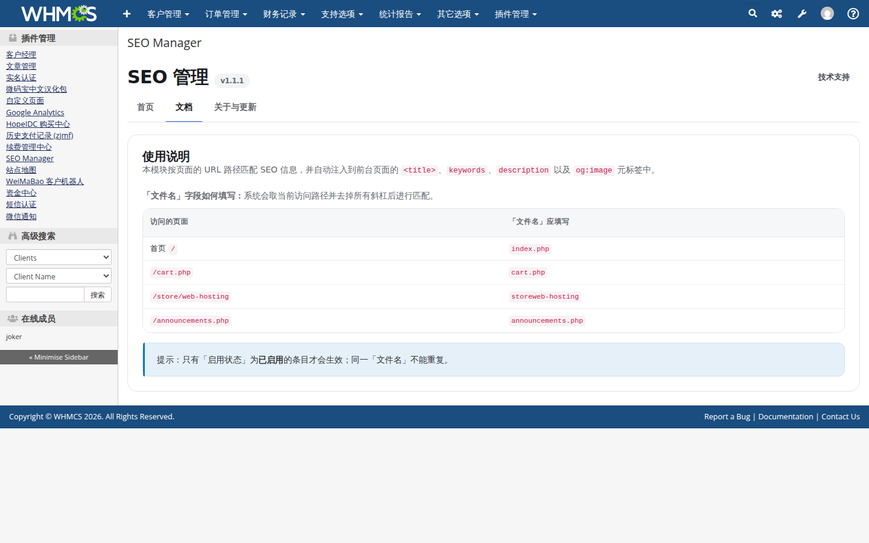Open the user avatar account menu
Viewport: 869px width, 543px height.
coord(827,13)
